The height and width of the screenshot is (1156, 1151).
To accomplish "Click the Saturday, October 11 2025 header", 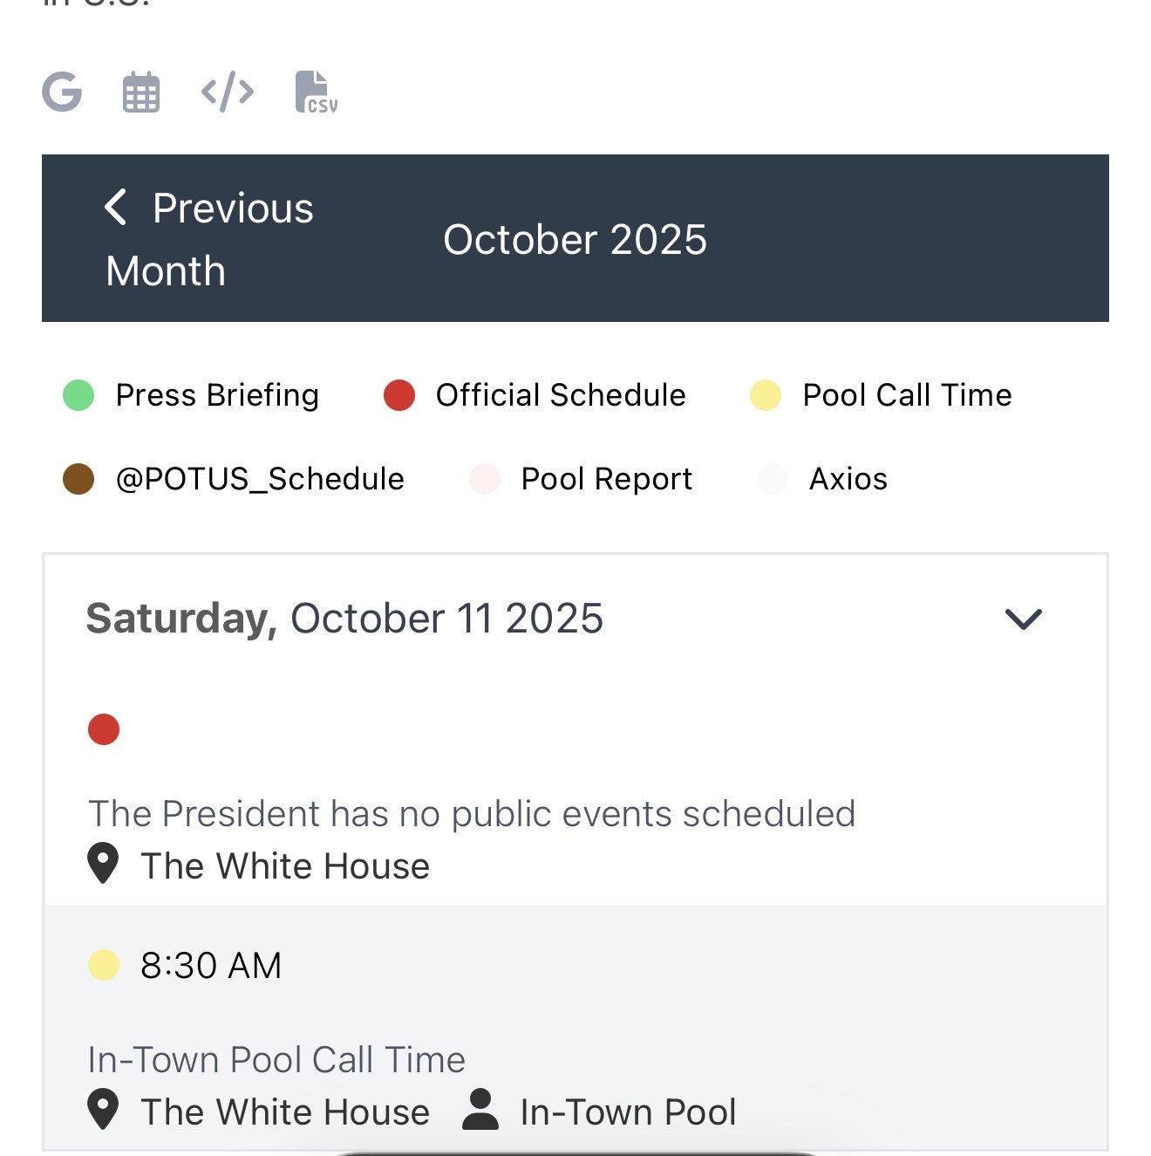I will pos(344,619).
